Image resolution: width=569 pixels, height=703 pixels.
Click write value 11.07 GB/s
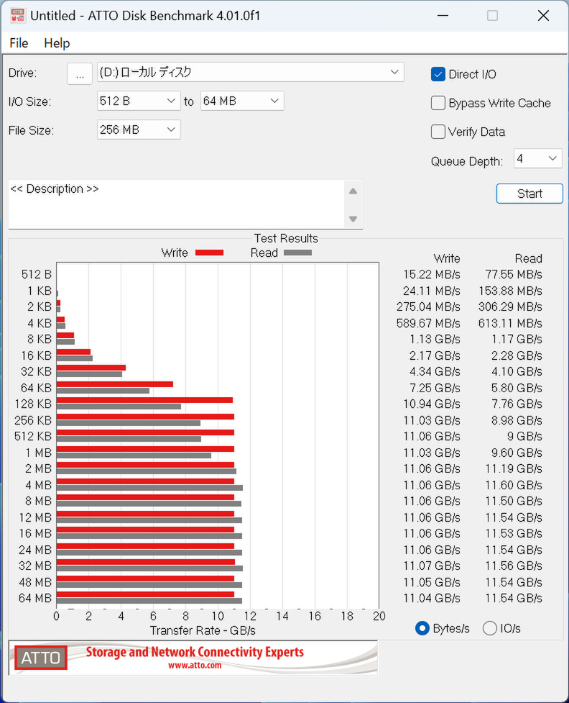(x=432, y=566)
